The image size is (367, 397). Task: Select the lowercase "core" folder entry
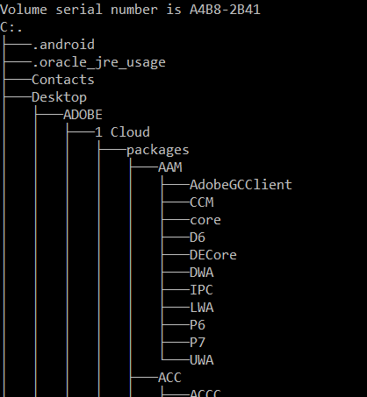(x=205, y=220)
